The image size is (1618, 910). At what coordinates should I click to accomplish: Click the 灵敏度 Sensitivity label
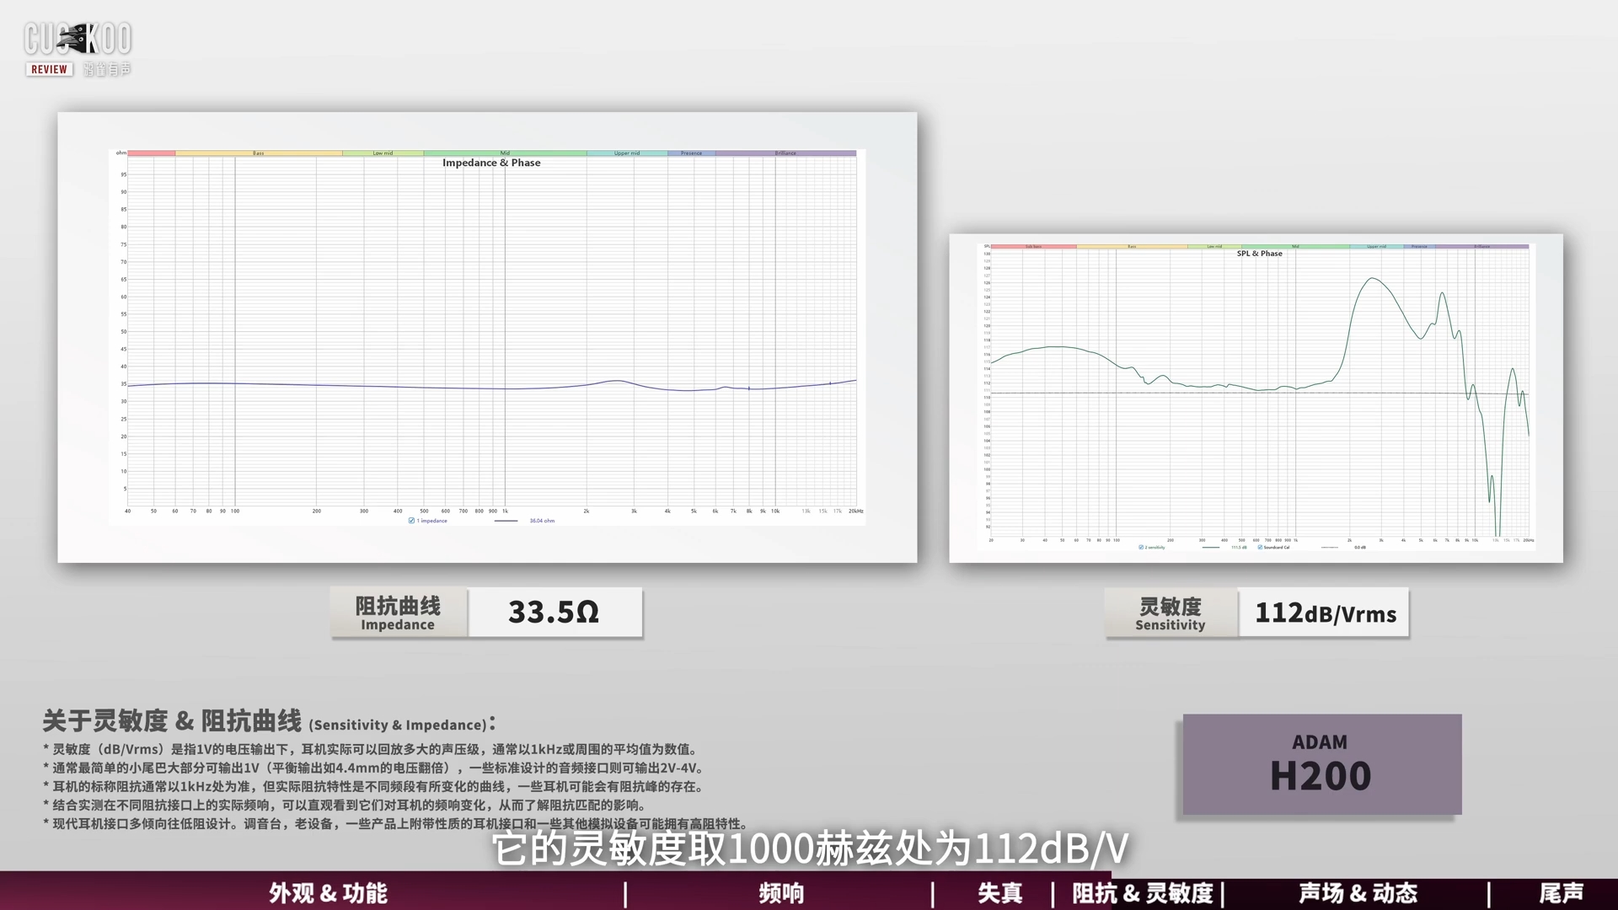[1170, 613]
